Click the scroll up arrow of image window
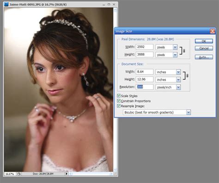This screenshot has width=219, height=183. click(x=115, y=10)
